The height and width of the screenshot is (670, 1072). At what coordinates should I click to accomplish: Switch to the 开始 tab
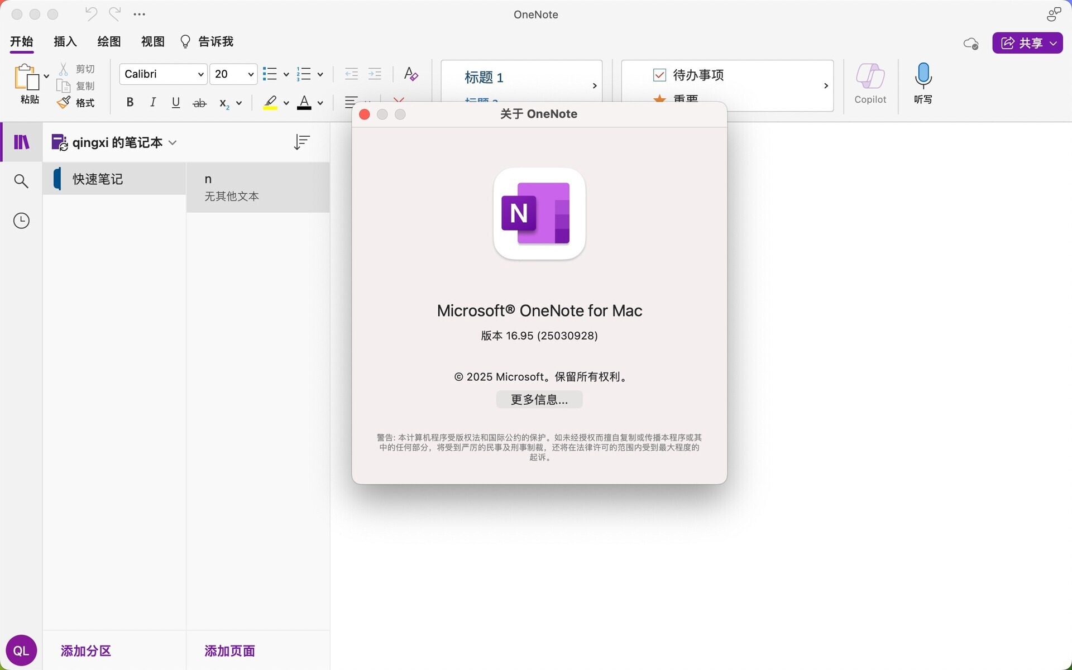(22, 41)
